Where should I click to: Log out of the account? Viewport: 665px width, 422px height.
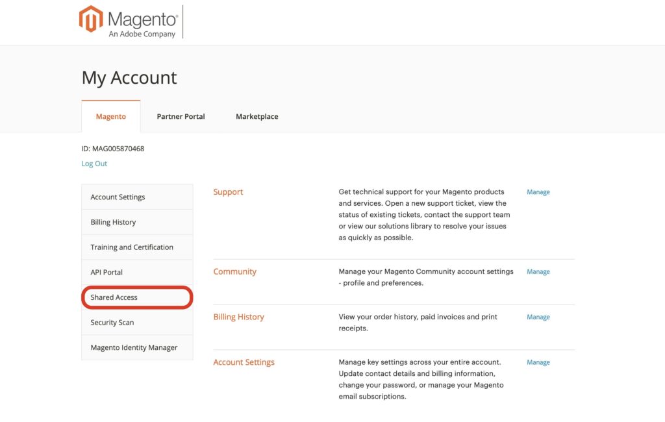click(x=94, y=164)
